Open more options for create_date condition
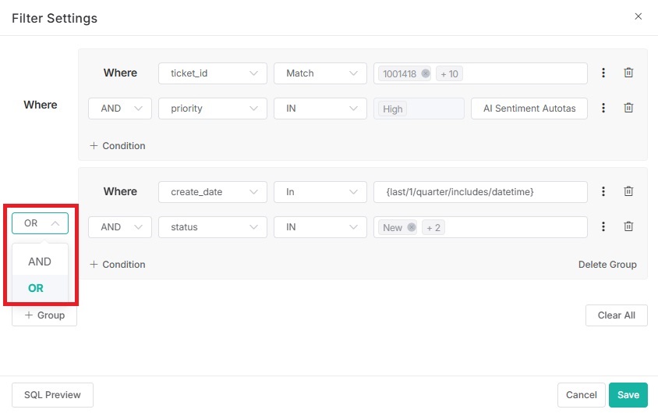 603,191
